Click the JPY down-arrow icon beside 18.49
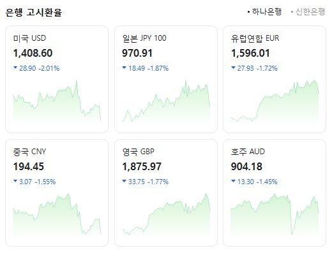332x253 pixels. pyautogui.click(x=124, y=68)
